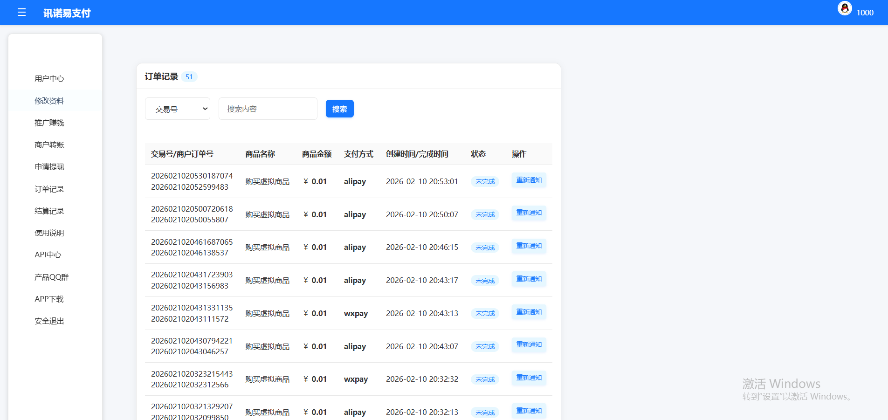This screenshot has height=420, width=888.
Task: Click the 搜索内容 search input field
Action: tap(268, 109)
